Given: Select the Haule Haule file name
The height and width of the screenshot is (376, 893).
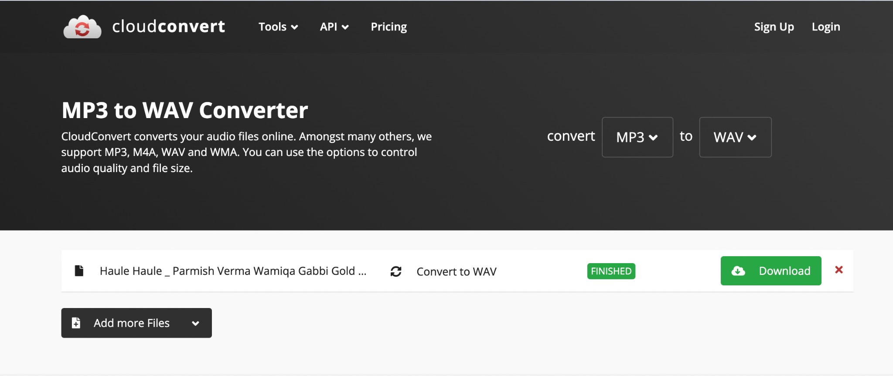Looking at the screenshot, I should pyautogui.click(x=233, y=271).
